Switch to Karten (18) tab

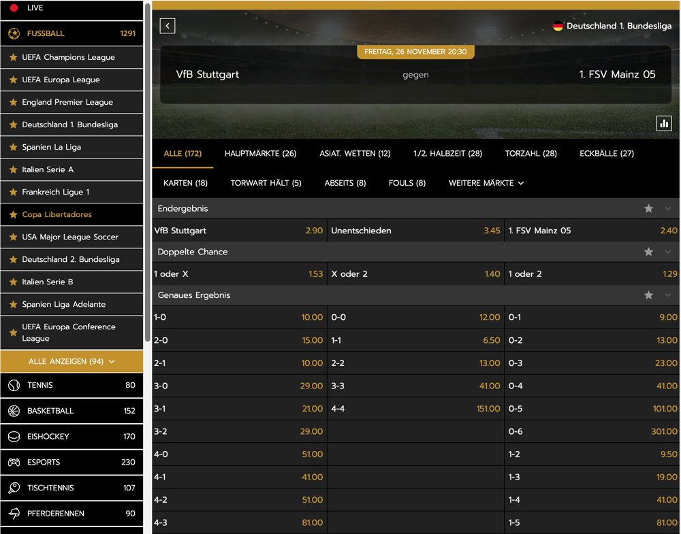(185, 183)
